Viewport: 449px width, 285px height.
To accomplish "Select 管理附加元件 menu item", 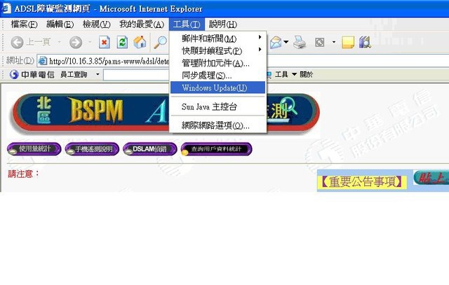I will tap(217, 63).
